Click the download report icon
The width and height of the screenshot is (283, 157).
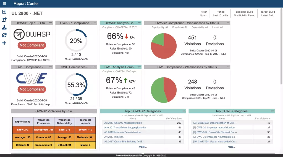[x=4, y=27]
